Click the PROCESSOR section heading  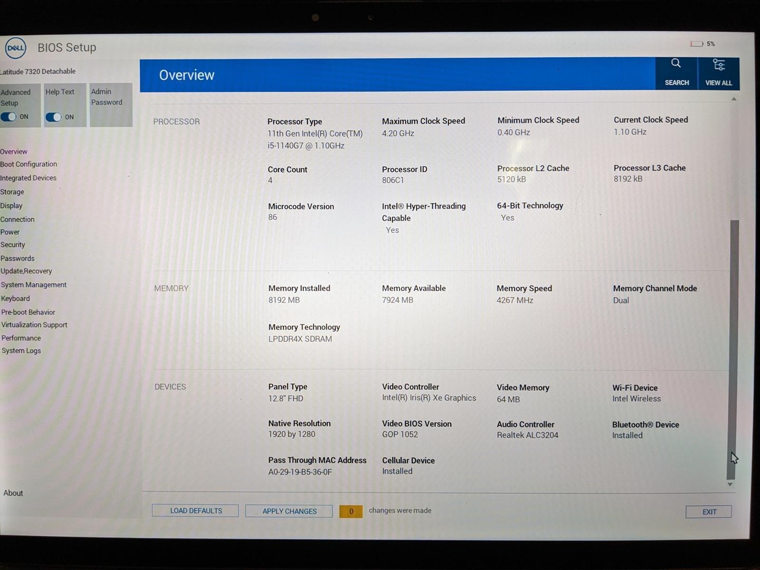point(176,122)
